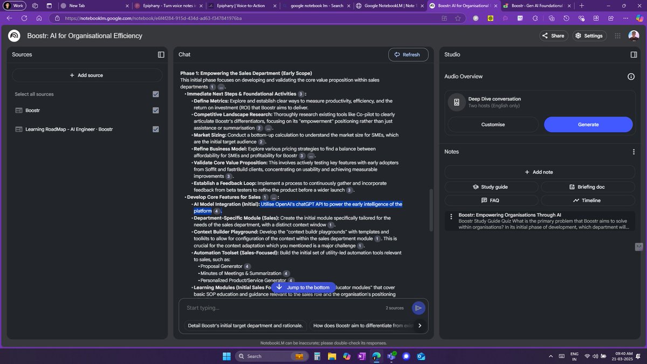Click Jump to the bottom button
The height and width of the screenshot is (364, 647).
pyautogui.click(x=303, y=287)
